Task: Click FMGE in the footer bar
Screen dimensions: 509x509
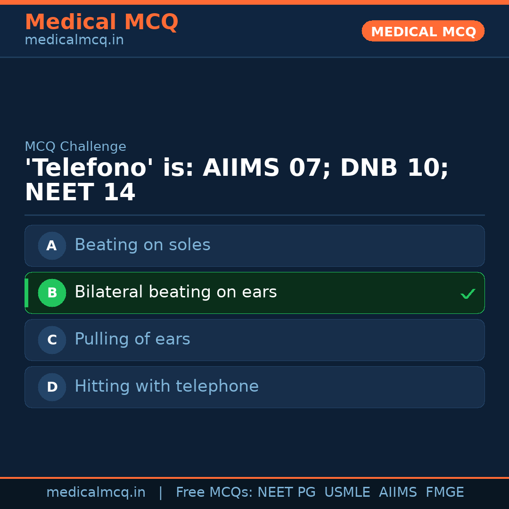Action: pyautogui.click(x=444, y=493)
